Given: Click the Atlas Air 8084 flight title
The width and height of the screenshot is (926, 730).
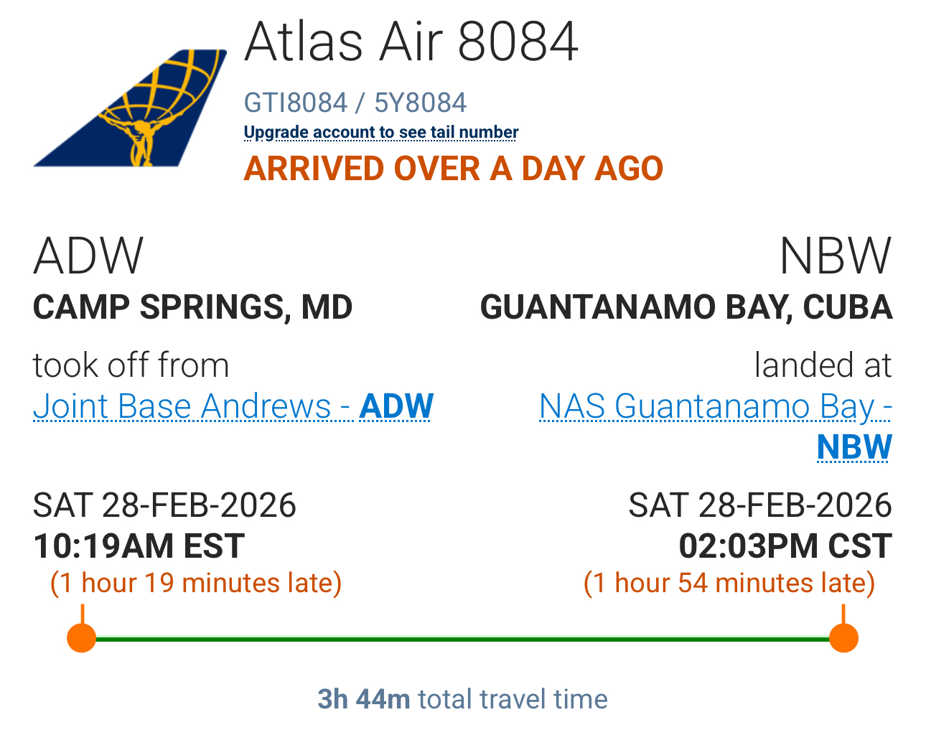Looking at the screenshot, I should [411, 42].
